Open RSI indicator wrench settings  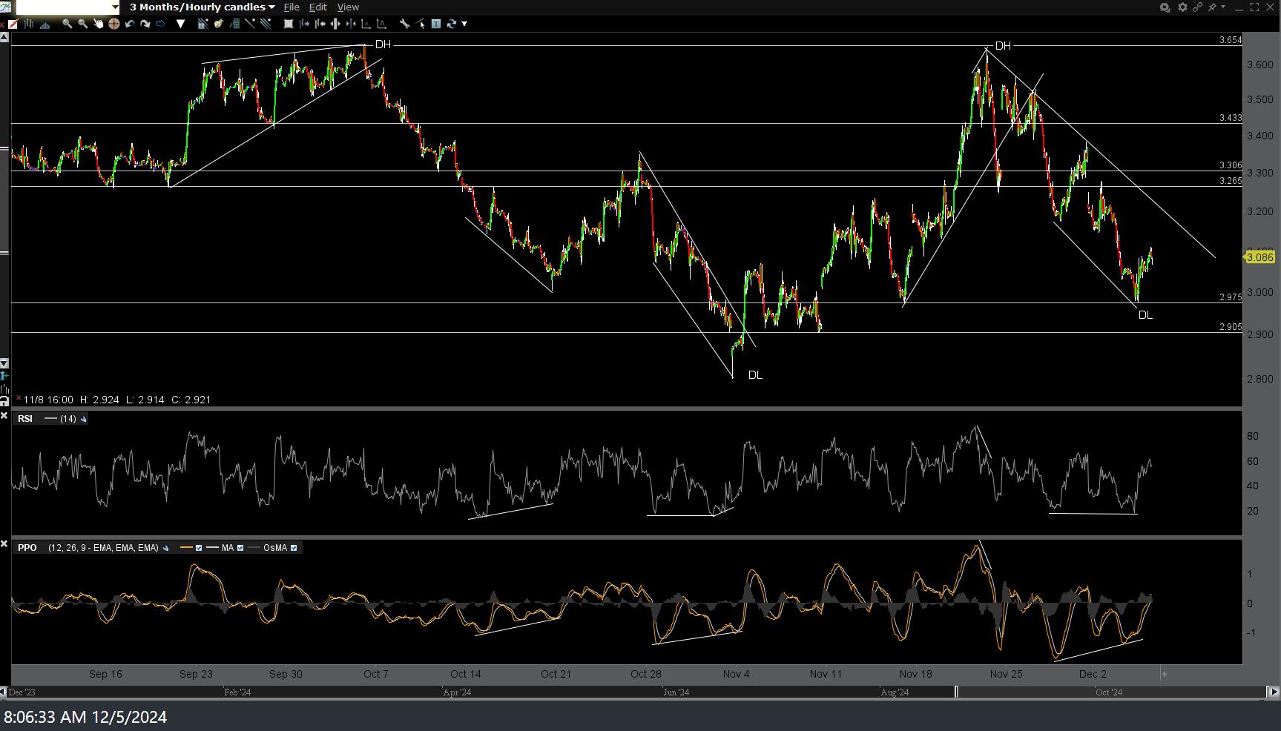[83, 419]
